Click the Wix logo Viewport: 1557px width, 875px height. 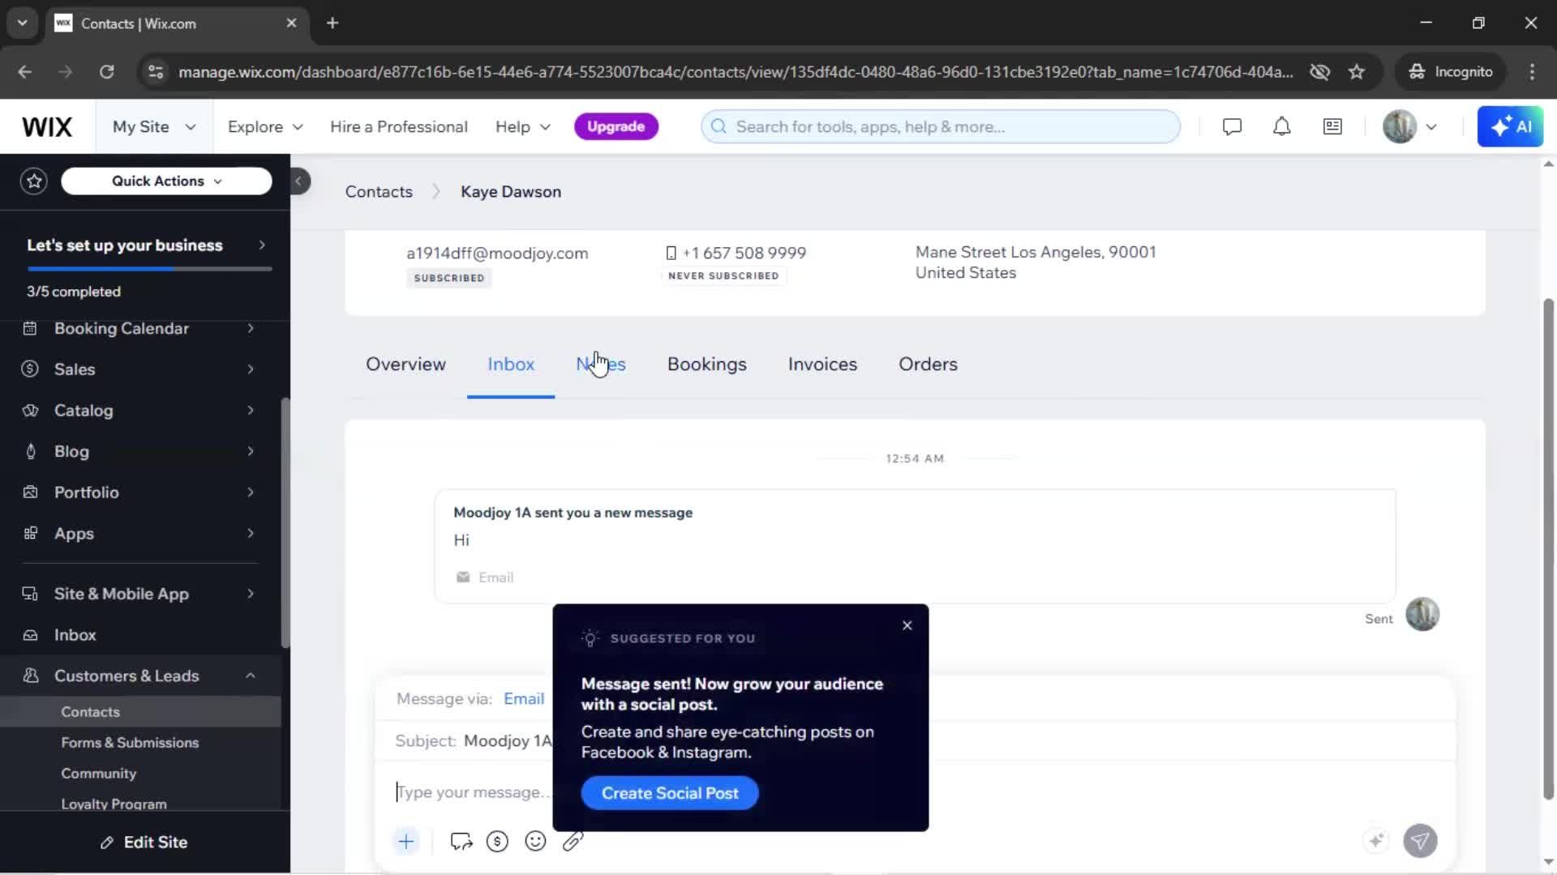tap(47, 126)
